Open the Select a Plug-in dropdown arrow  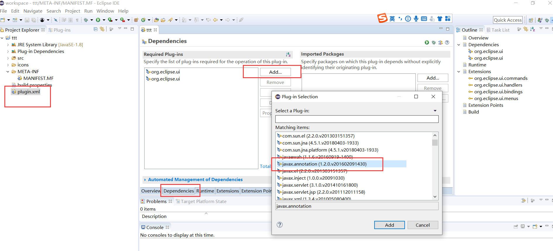point(435,111)
